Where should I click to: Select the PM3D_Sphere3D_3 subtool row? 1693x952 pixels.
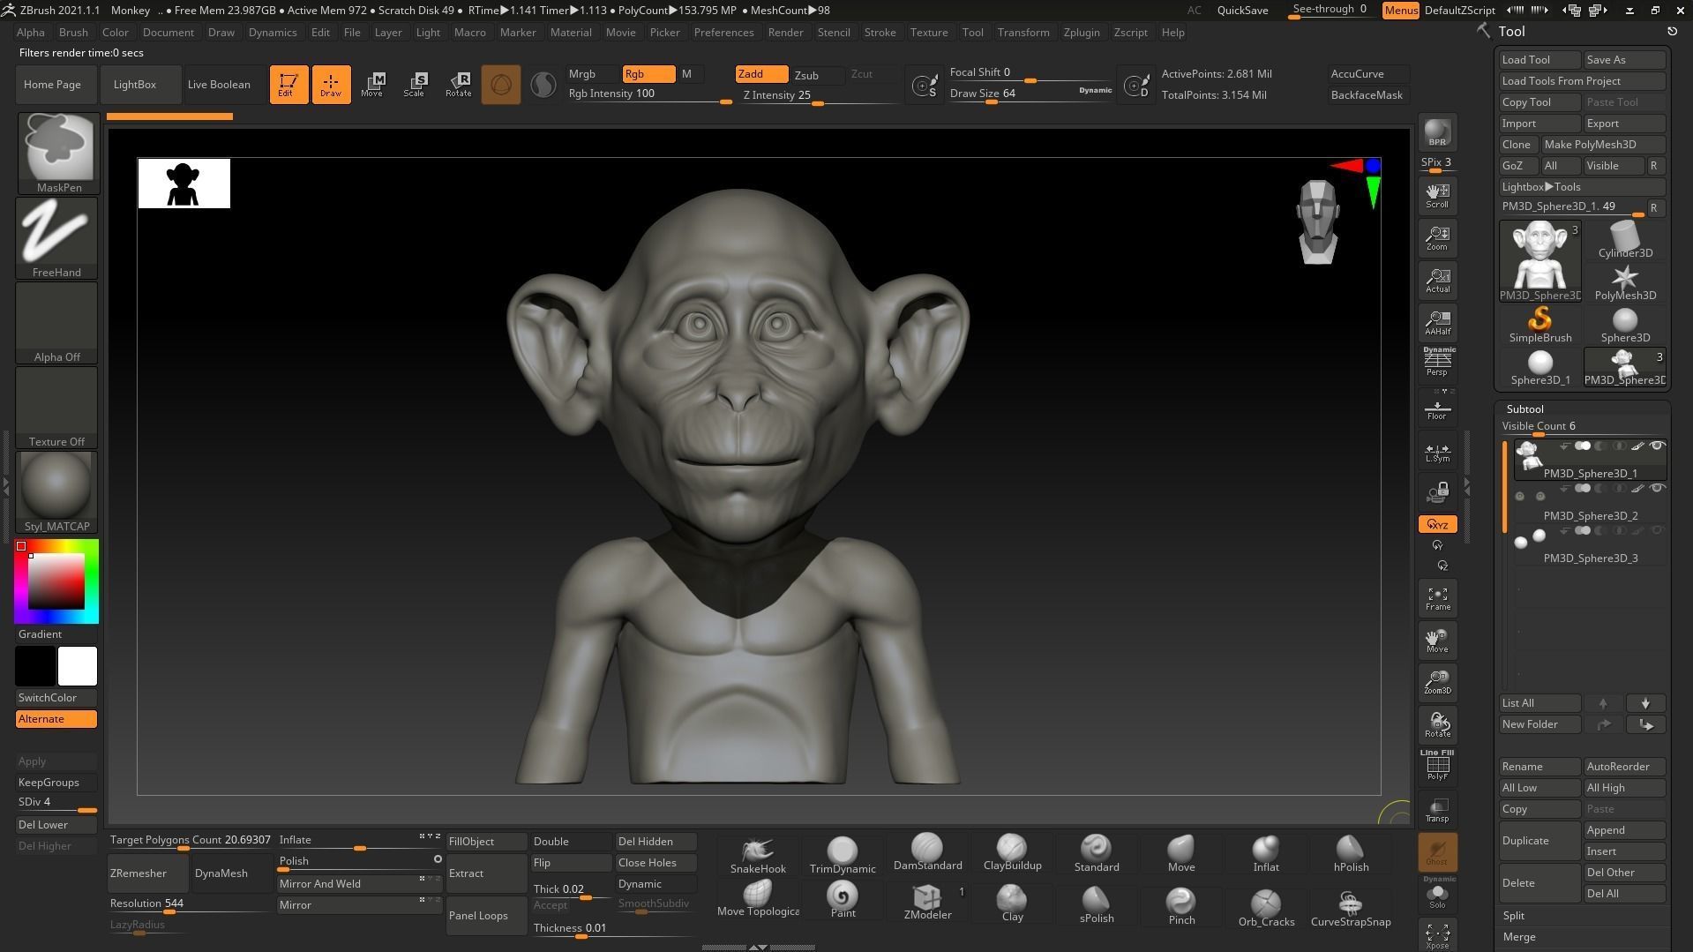(1589, 545)
